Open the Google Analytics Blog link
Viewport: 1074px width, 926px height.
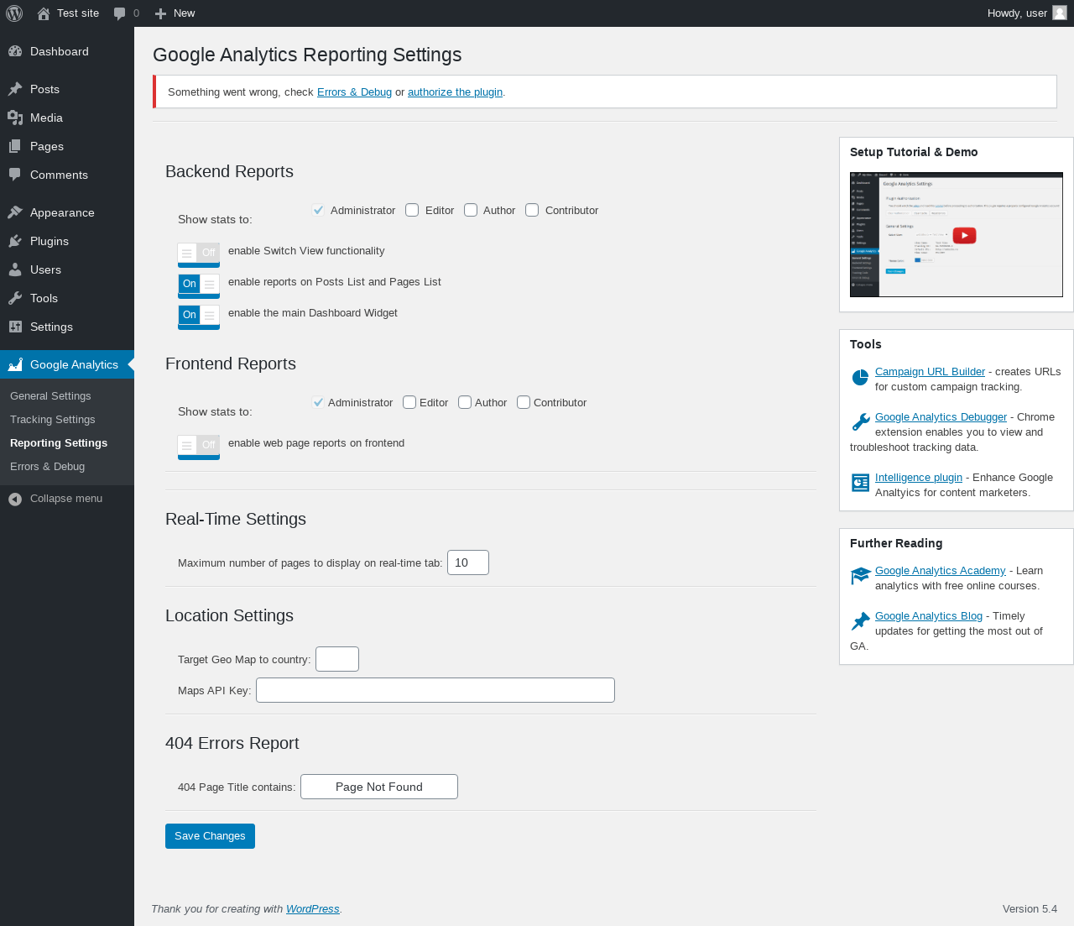tap(929, 616)
